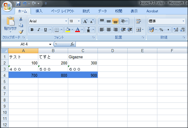Image resolution: width=188 pixels, height=128 pixels.
Task: Increase font size with large A
Action: click(85, 21)
